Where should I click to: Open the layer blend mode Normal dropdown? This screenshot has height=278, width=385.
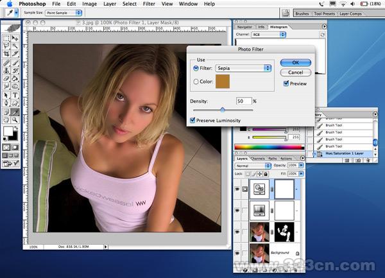[253, 166]
